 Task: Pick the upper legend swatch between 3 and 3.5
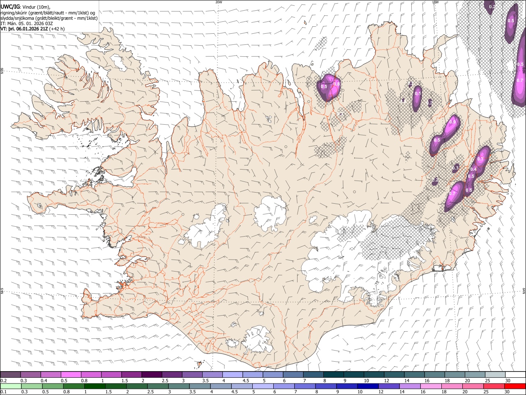pos(192,374)
